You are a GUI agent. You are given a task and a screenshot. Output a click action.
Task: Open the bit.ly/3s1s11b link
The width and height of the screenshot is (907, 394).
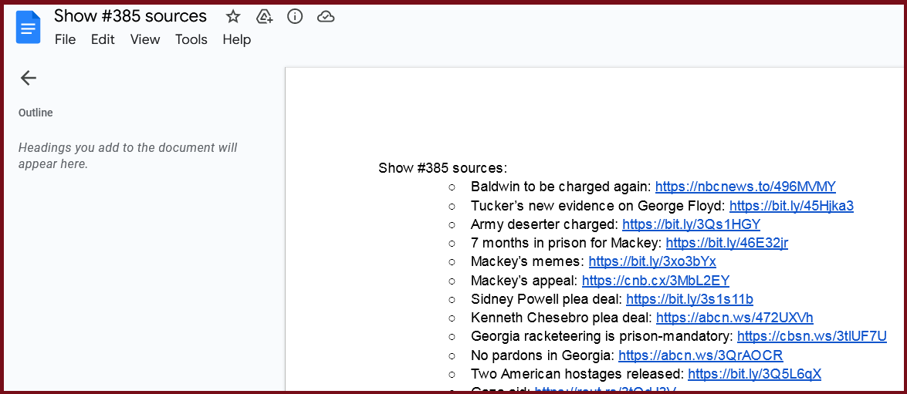pos(689,299)
